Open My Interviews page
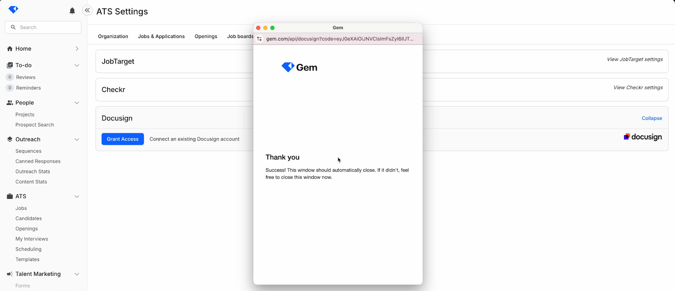Viewport: 675px width, 291px height. click(x=32, y=239)
